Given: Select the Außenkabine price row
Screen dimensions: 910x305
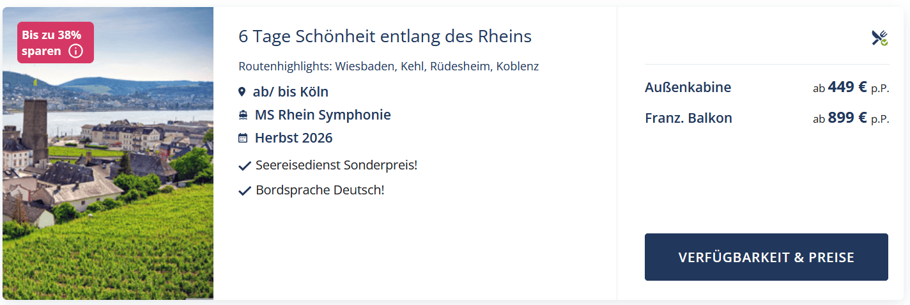Looking at the screenshot, I should [x=767, y=87].
